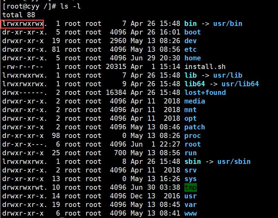Click the dev directory name

pyautogui.click(x=191, y=41)
